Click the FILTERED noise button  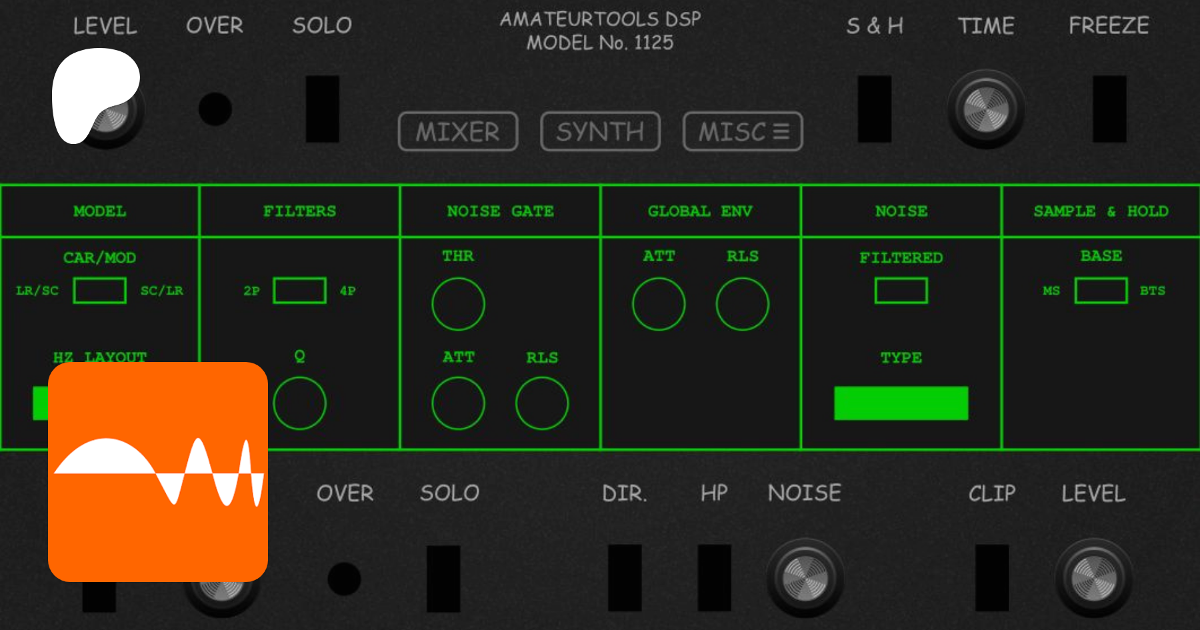901,291
